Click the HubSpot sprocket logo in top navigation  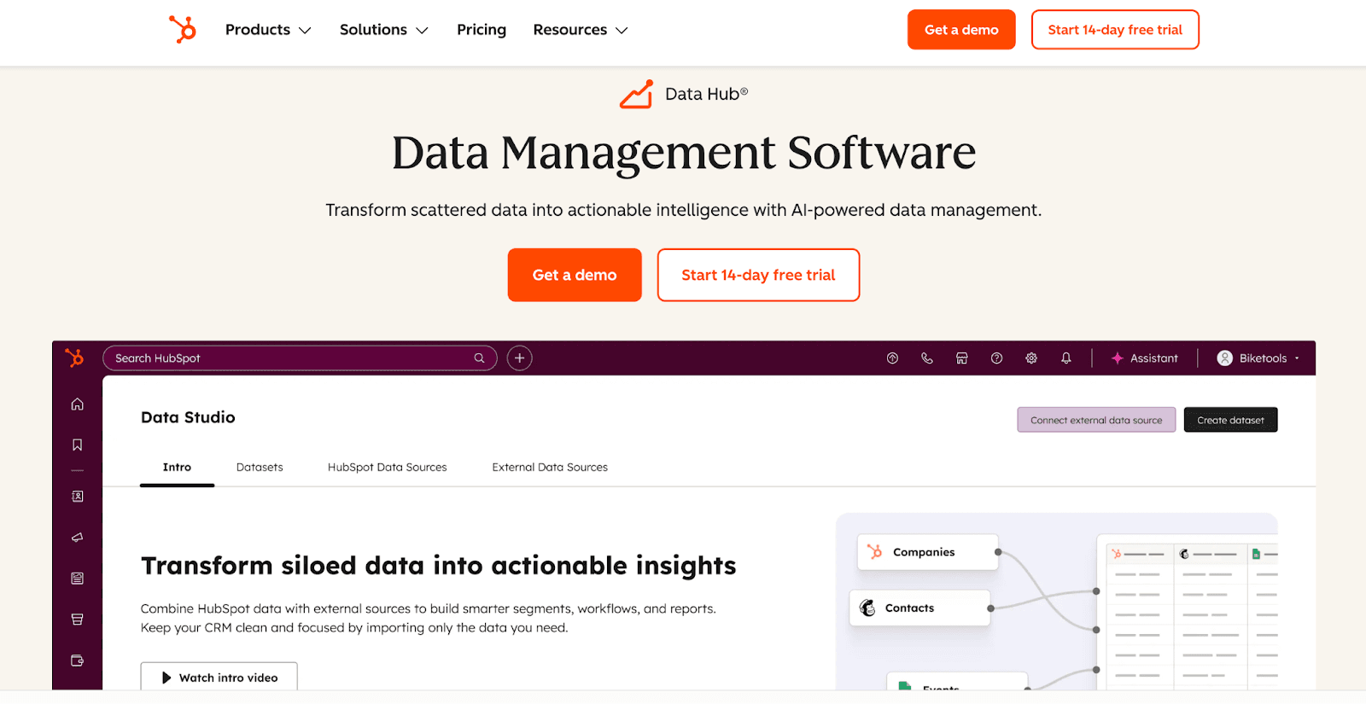click(182, 30)
